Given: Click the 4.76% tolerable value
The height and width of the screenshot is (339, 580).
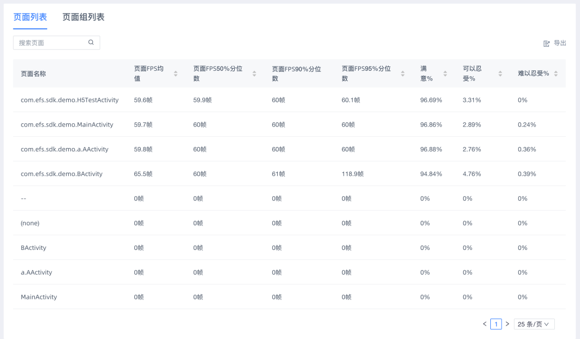Looking at the screenshot, I should pyautogui.click(x=472, y=174).
